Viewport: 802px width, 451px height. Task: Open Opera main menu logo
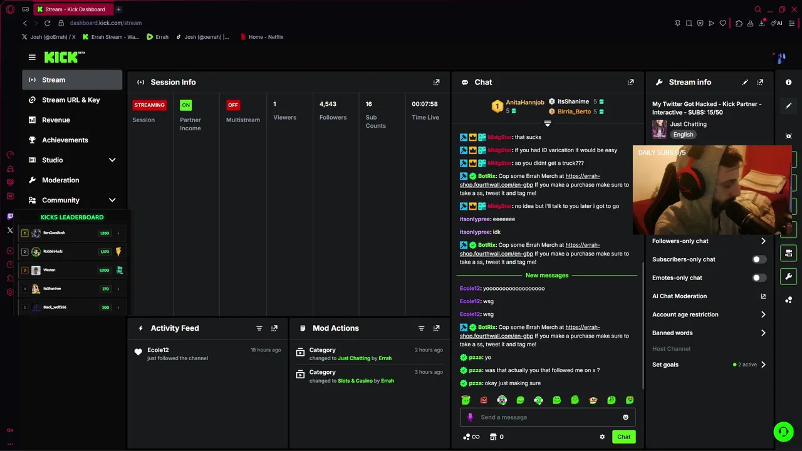click(x=10, y=9)
